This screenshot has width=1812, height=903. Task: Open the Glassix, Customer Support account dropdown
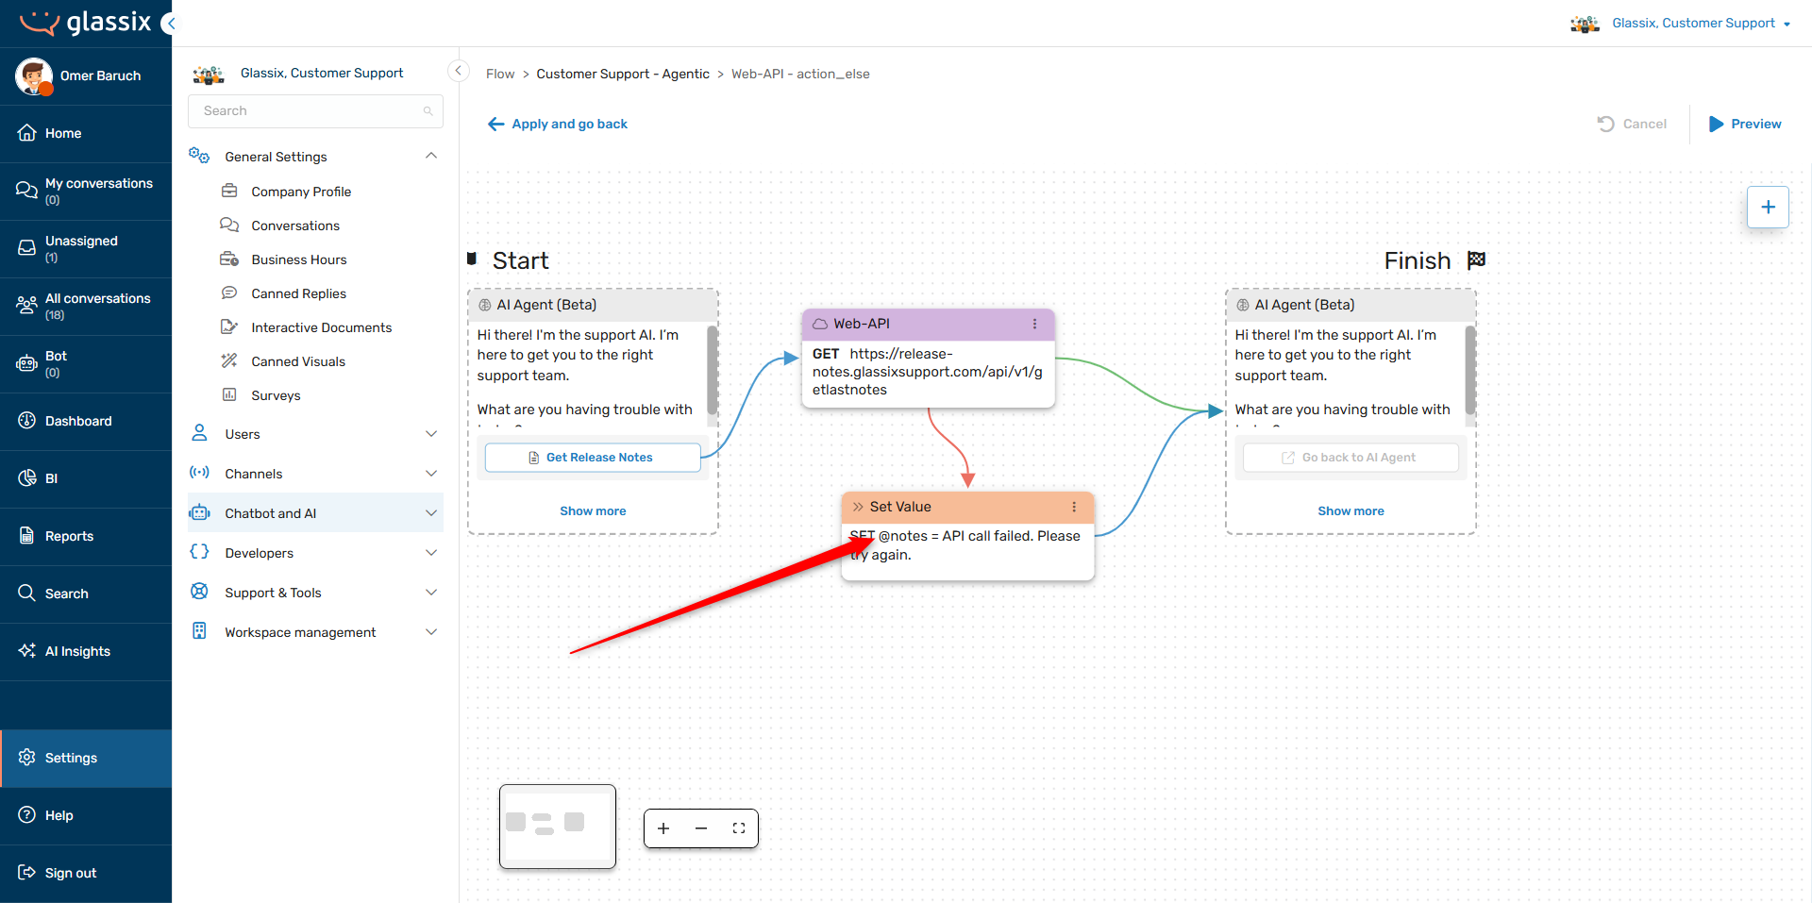pos(1681,24)
